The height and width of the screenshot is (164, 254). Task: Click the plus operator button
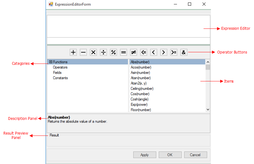point(73,52)
